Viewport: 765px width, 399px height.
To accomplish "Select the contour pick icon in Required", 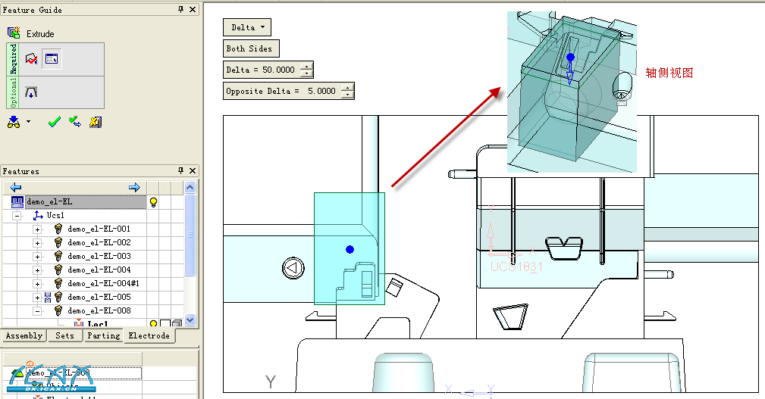I will click(31, 59).
